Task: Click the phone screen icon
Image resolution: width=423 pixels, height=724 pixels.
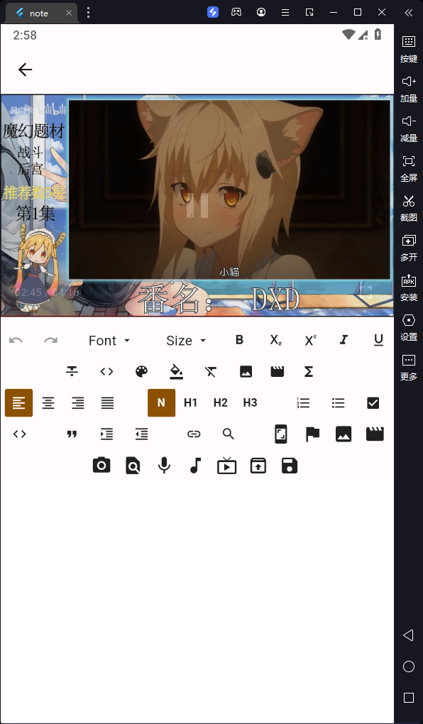Action: tap(281, 434)
